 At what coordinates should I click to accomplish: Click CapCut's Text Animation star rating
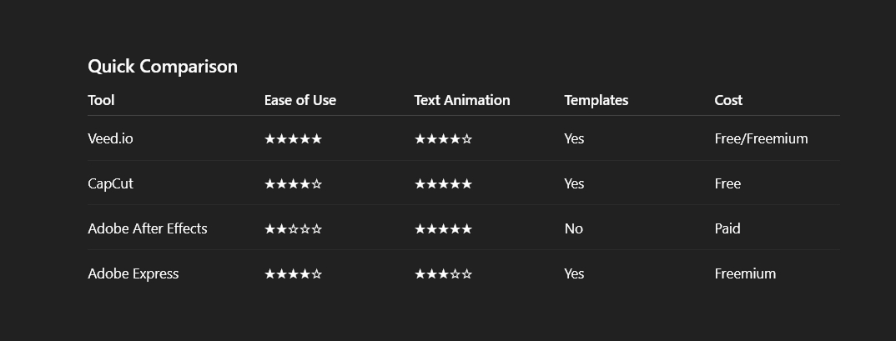[x=443, y=183]
